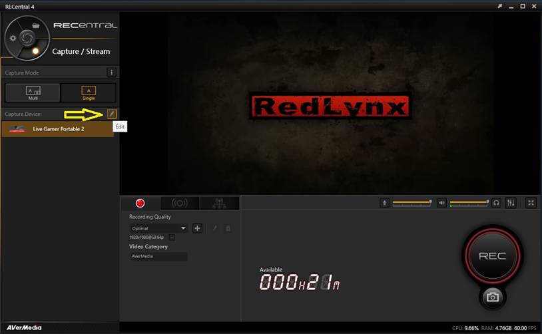542x334 pixels.
Task: Click the AVerMedia video category field
Action: (x=158, y=256)
